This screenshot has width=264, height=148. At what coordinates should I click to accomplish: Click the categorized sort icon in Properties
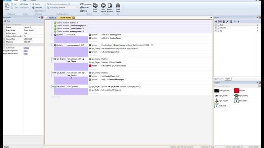point(5,21)
